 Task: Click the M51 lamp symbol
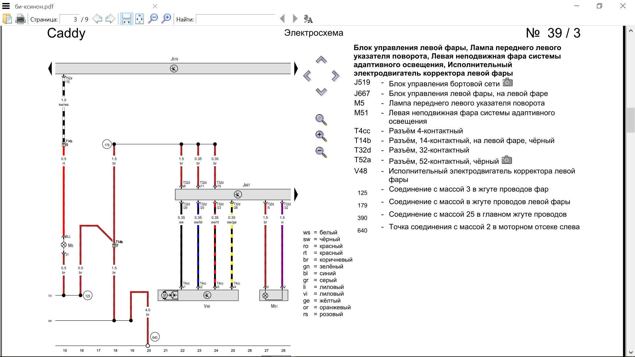coord(265,296)
